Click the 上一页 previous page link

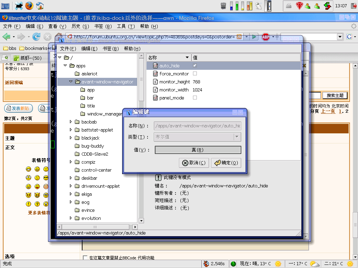328,111
